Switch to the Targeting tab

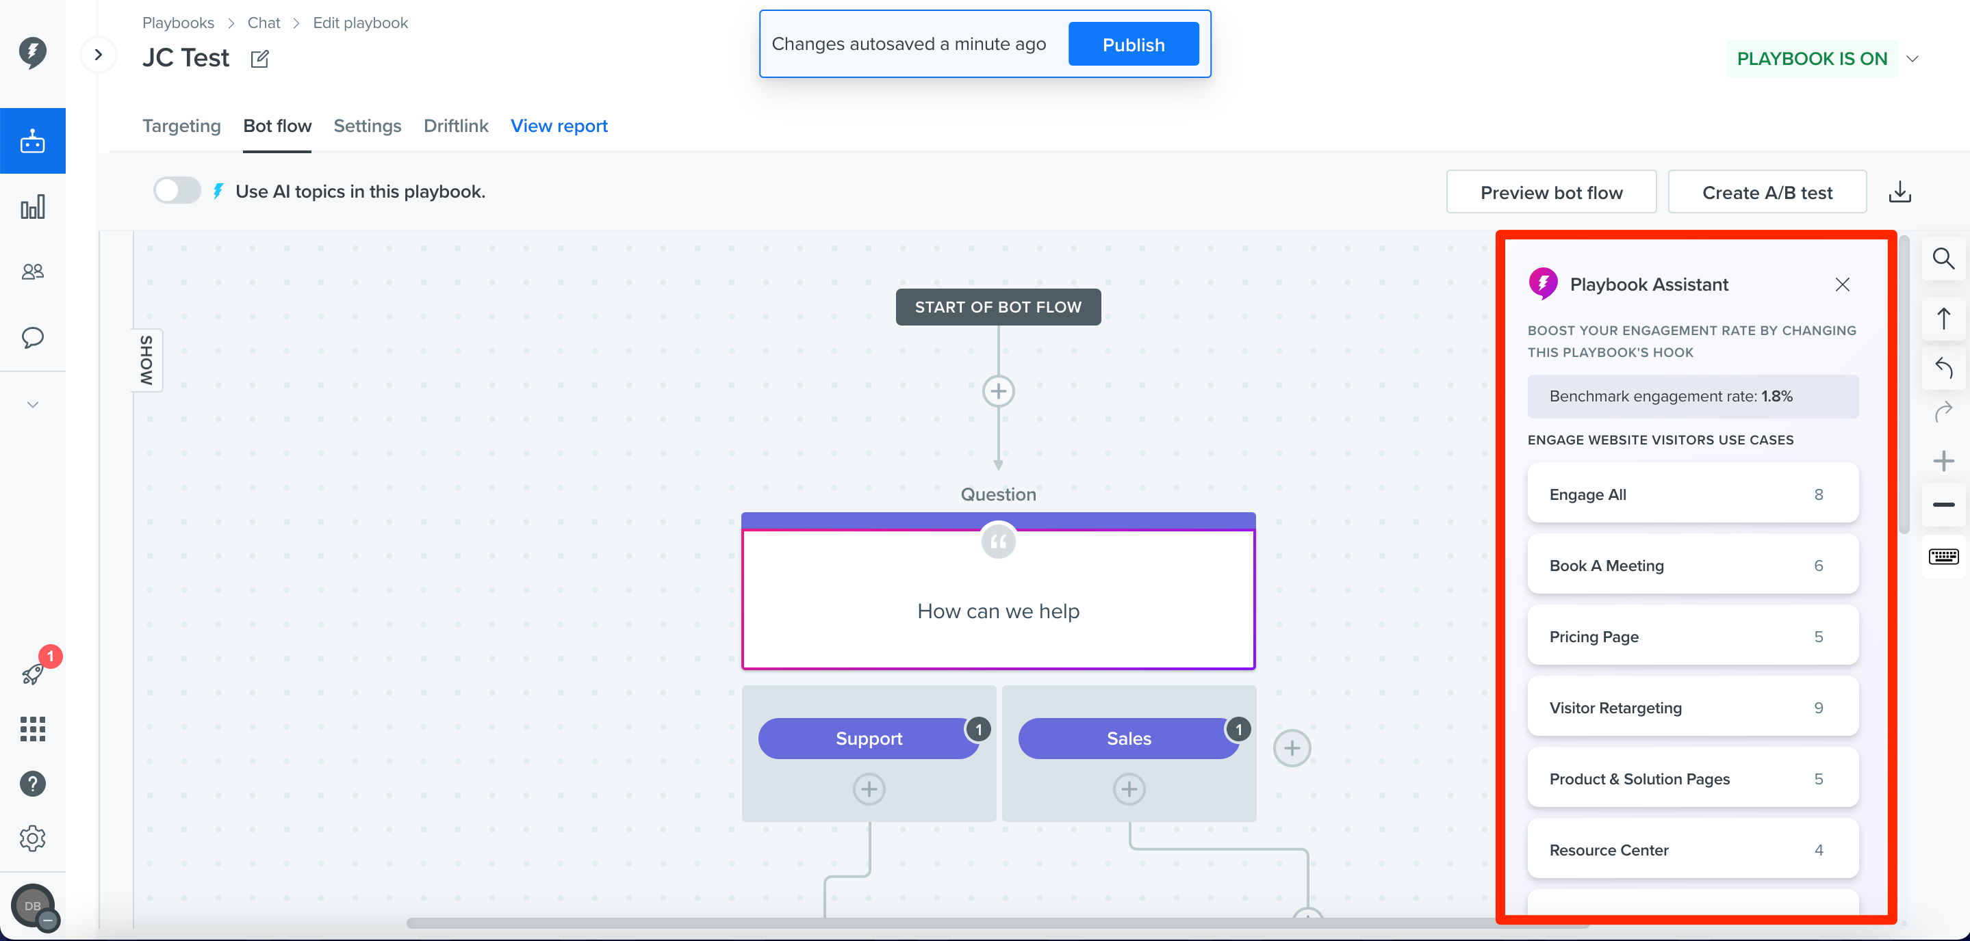[x=181, y=126]
